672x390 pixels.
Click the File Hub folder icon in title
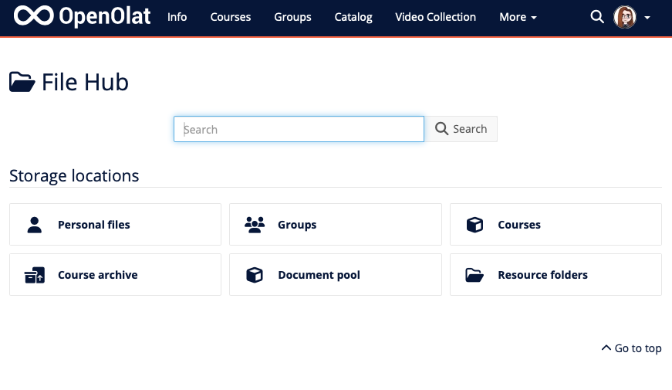click(x=22, y=82)
